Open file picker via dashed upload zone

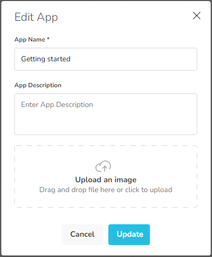click(105, 177)
